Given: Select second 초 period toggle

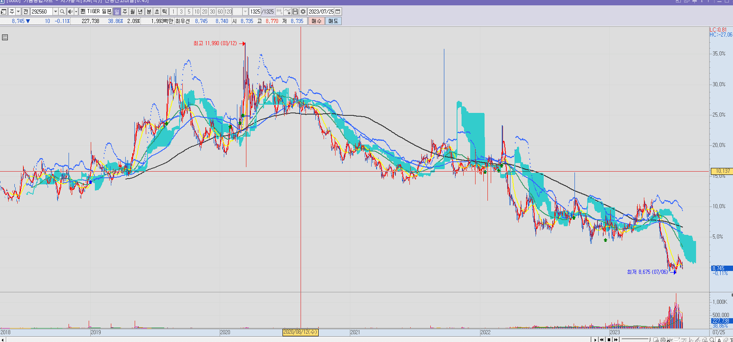Looking at the screenshot, I should (x=157, y=11).
